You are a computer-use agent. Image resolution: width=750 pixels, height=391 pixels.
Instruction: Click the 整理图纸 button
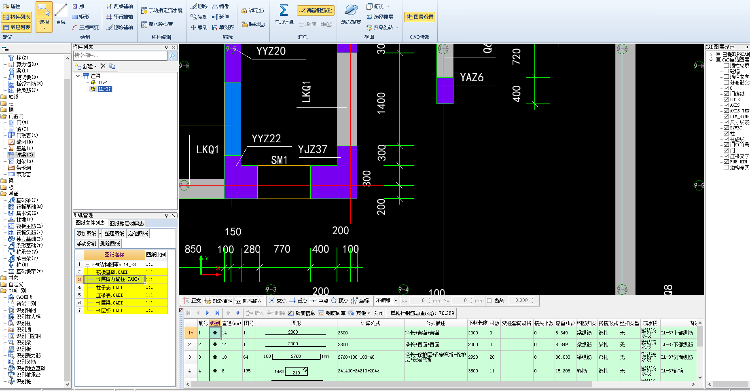(114, 234)
